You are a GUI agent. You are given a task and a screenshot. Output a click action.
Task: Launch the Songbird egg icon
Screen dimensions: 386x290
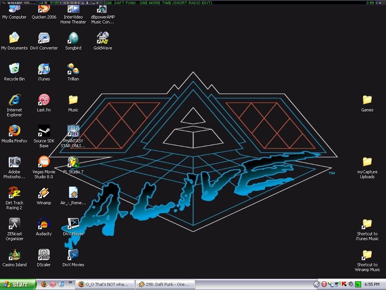click(x=73, y=41)
